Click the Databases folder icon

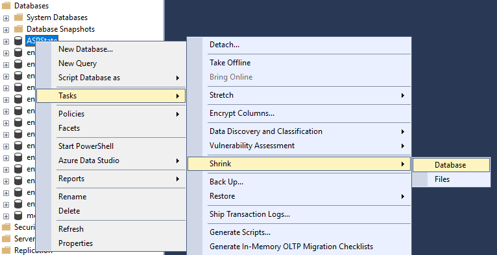pyautogui.click(x=6, y=6)
